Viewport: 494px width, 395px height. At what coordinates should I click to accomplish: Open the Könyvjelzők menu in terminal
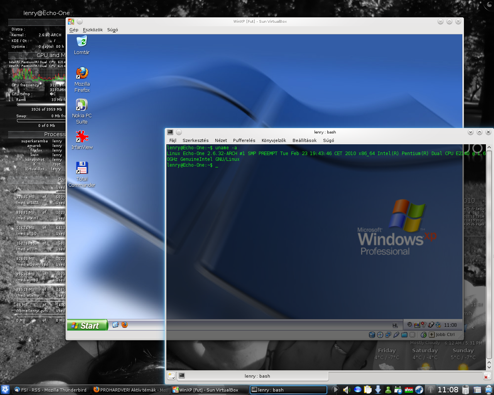point(274,140)
